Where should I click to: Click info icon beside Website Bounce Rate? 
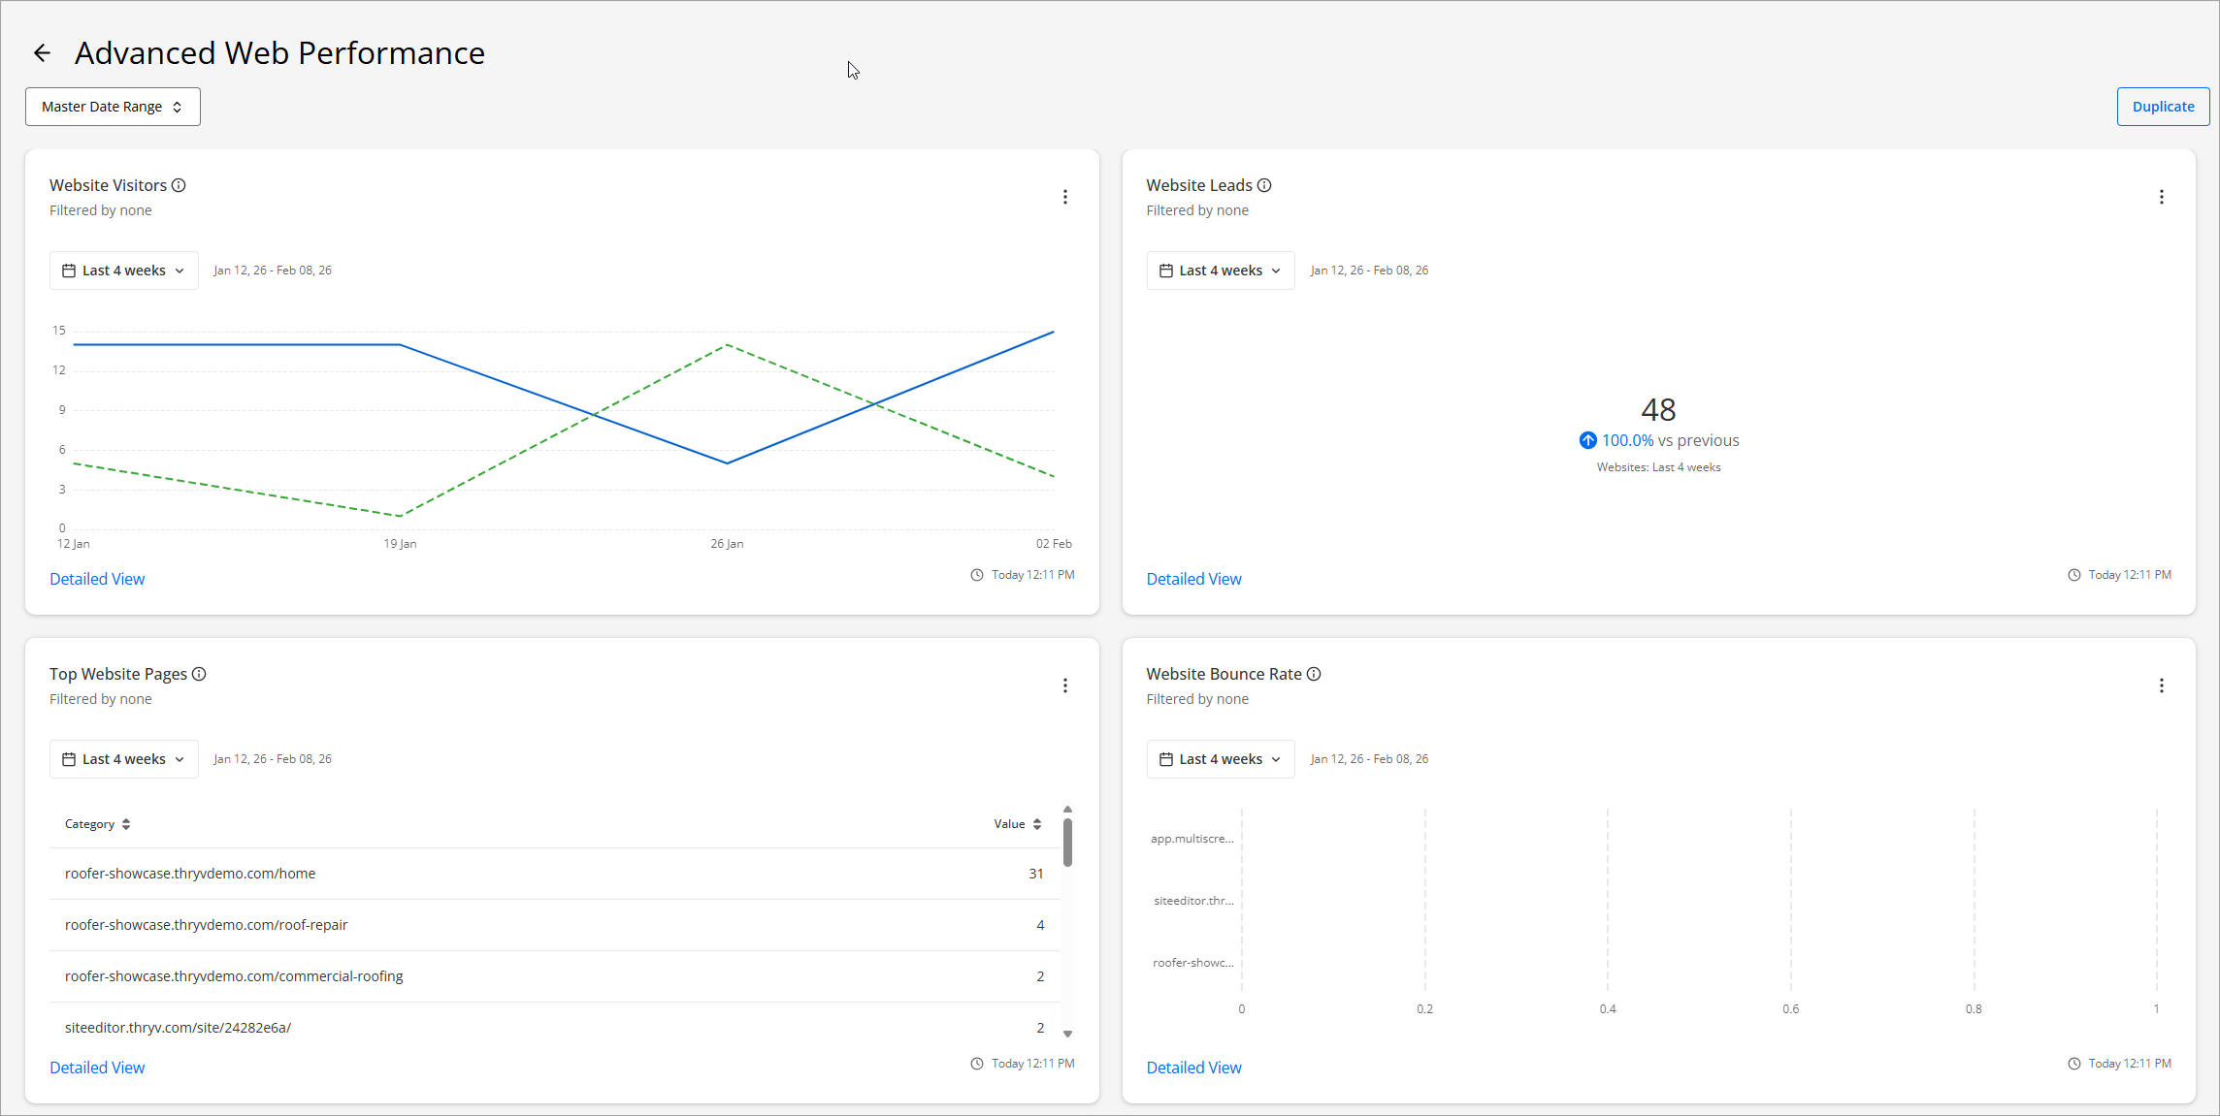[x=1314, y=674]
